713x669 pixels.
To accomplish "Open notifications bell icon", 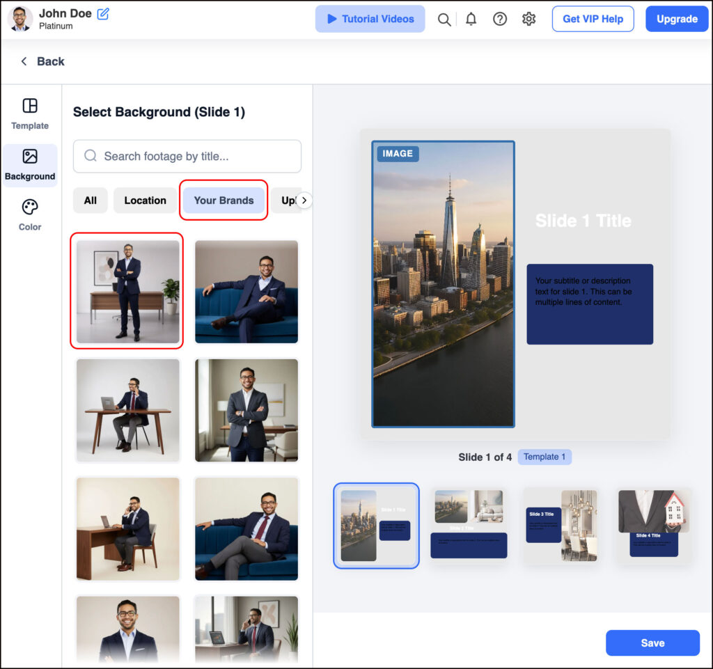I will pos(471,19).
